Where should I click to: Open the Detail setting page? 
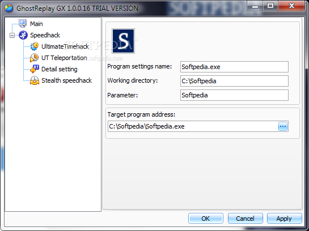pos(60,69)
